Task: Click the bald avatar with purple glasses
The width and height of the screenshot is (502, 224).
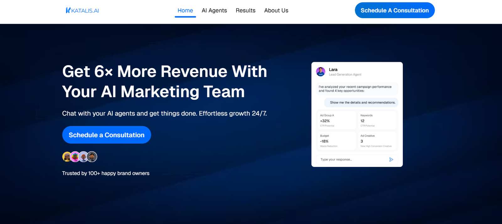Action: click(83, 157)
